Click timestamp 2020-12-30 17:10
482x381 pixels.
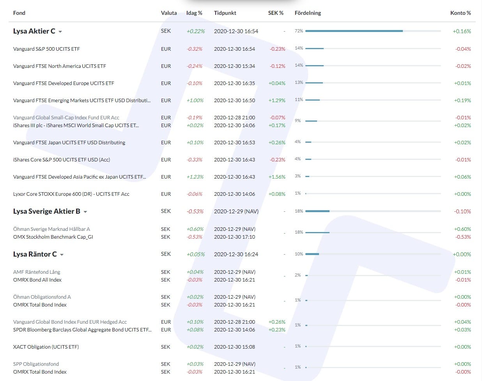click(x=234, y=237)
